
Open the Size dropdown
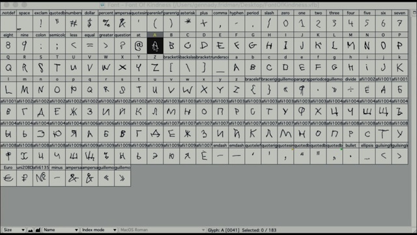tap(14, 230)
